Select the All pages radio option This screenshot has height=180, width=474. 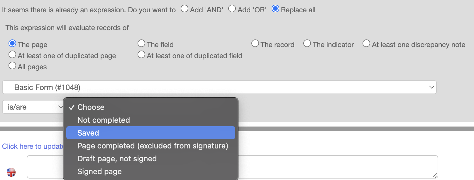(12, 66)
